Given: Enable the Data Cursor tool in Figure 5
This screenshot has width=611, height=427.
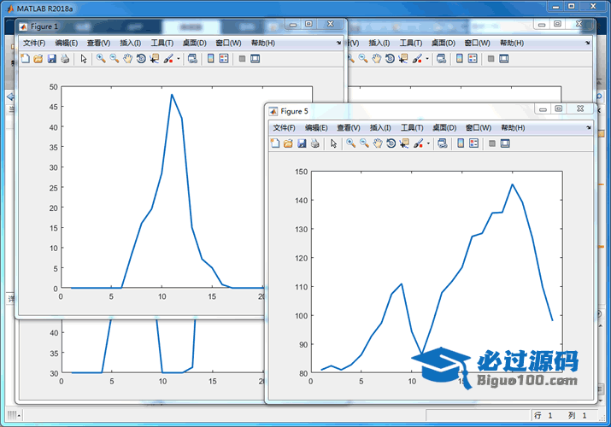Looking at the screenshot, I should [404, 143].
